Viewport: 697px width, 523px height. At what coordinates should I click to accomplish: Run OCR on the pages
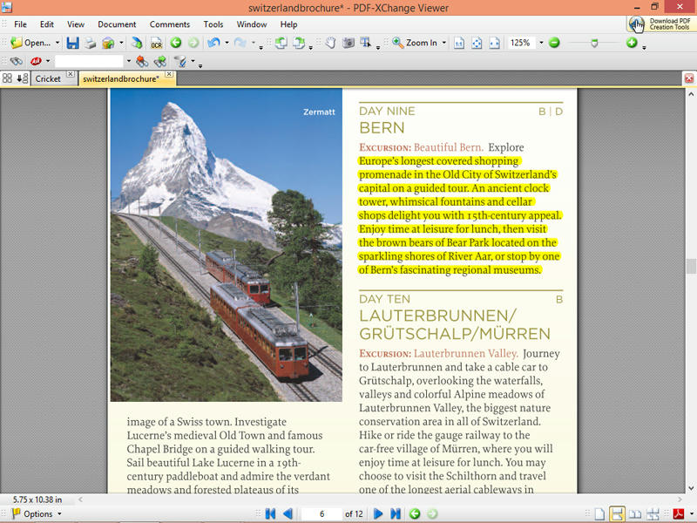[157, 43]
